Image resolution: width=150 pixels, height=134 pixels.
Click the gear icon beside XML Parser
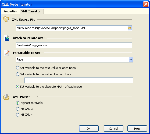[x=6, y=97]
